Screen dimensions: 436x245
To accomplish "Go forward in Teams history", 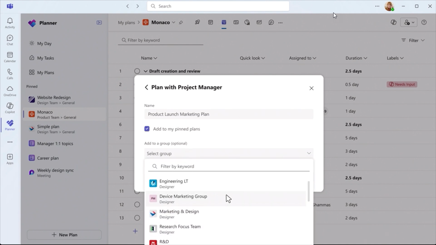I will point(137,6).
